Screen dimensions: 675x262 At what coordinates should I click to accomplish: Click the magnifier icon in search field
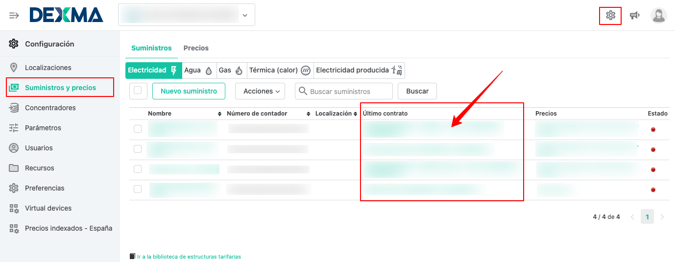tap(303, 91)
